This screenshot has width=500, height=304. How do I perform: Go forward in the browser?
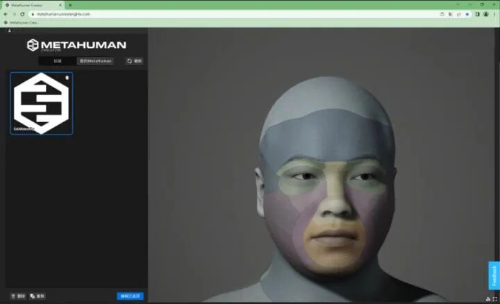(x=14, y=14)
